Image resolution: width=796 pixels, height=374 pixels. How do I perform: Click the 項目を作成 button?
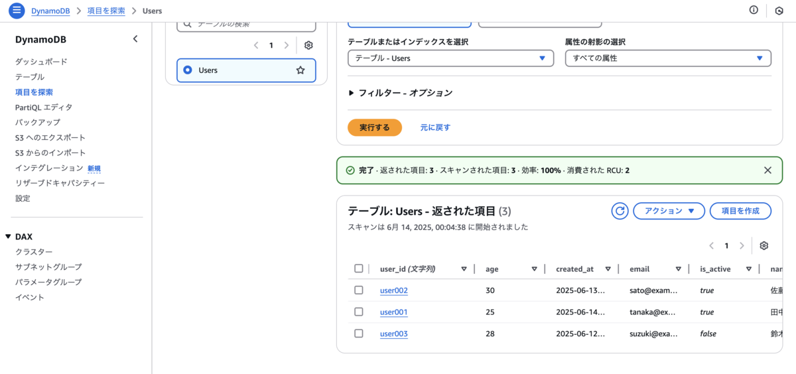coord(740,211)
